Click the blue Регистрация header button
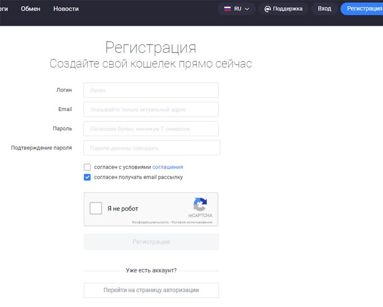Screen dimensions: 383x307 pos(362,9)
